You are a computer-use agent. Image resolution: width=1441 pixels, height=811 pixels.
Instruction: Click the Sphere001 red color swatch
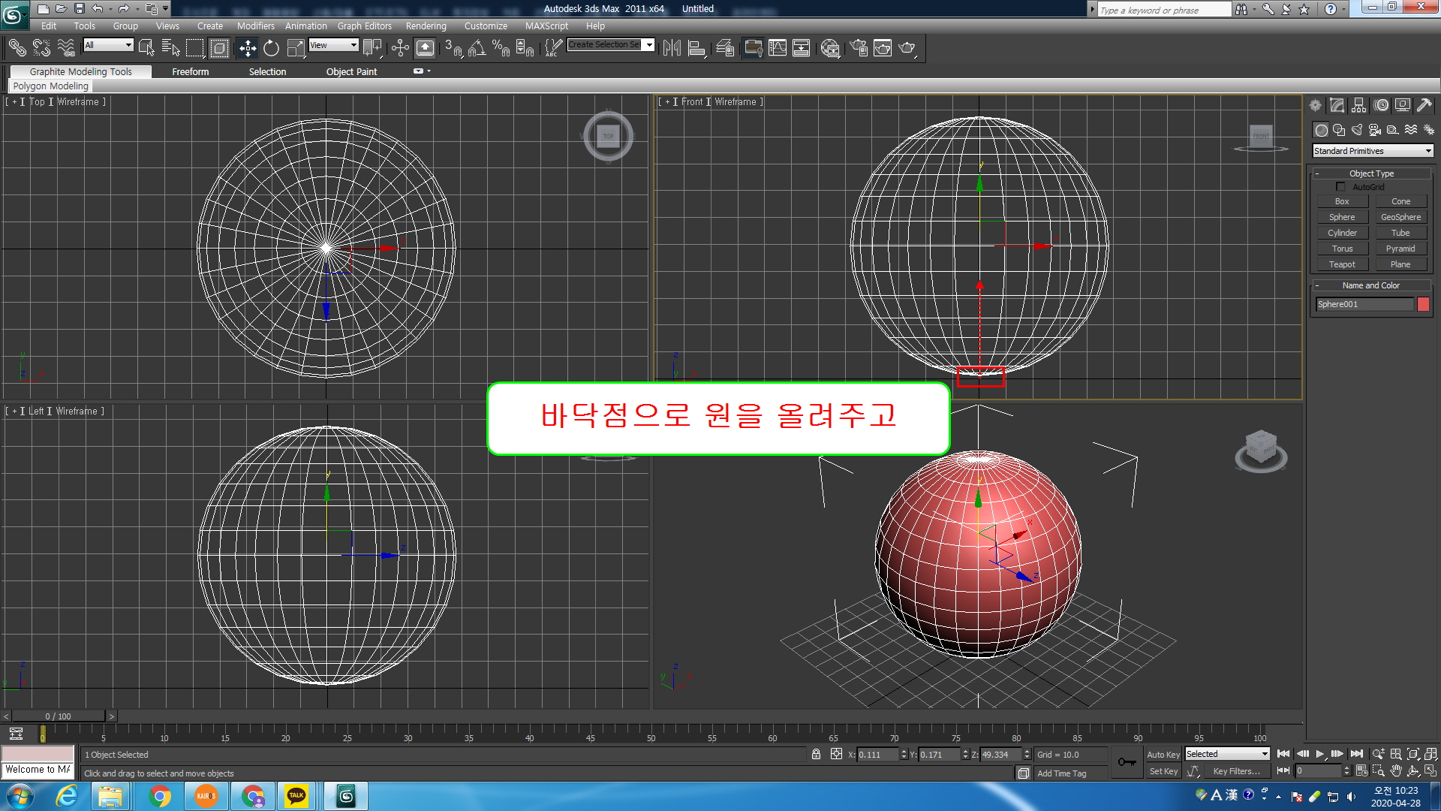click(x=1423, y=304)
